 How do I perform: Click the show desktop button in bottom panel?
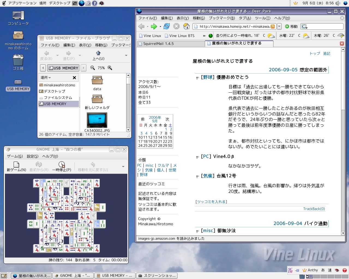coord(4,275)
